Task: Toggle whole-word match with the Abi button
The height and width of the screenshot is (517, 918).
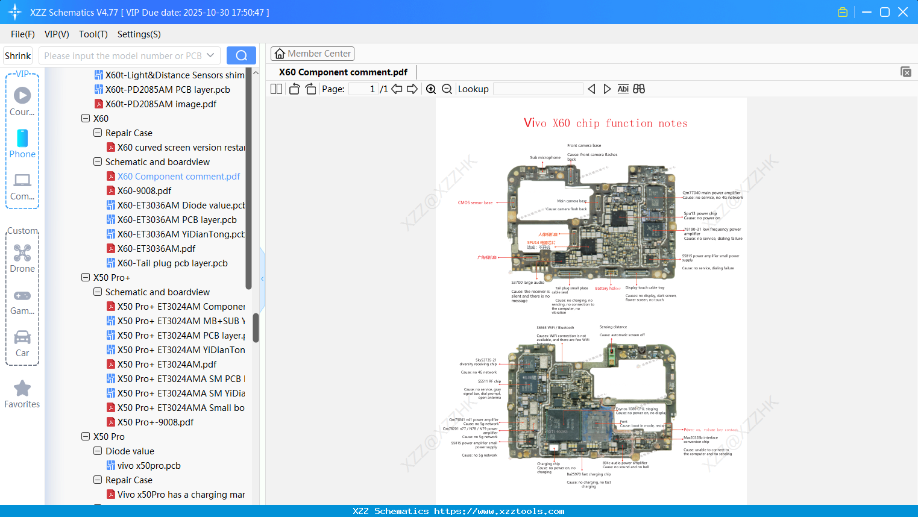Action: (623, 89)
